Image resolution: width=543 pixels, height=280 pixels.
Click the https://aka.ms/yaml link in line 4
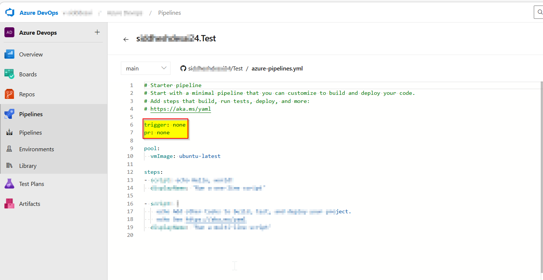pos(181,109)
